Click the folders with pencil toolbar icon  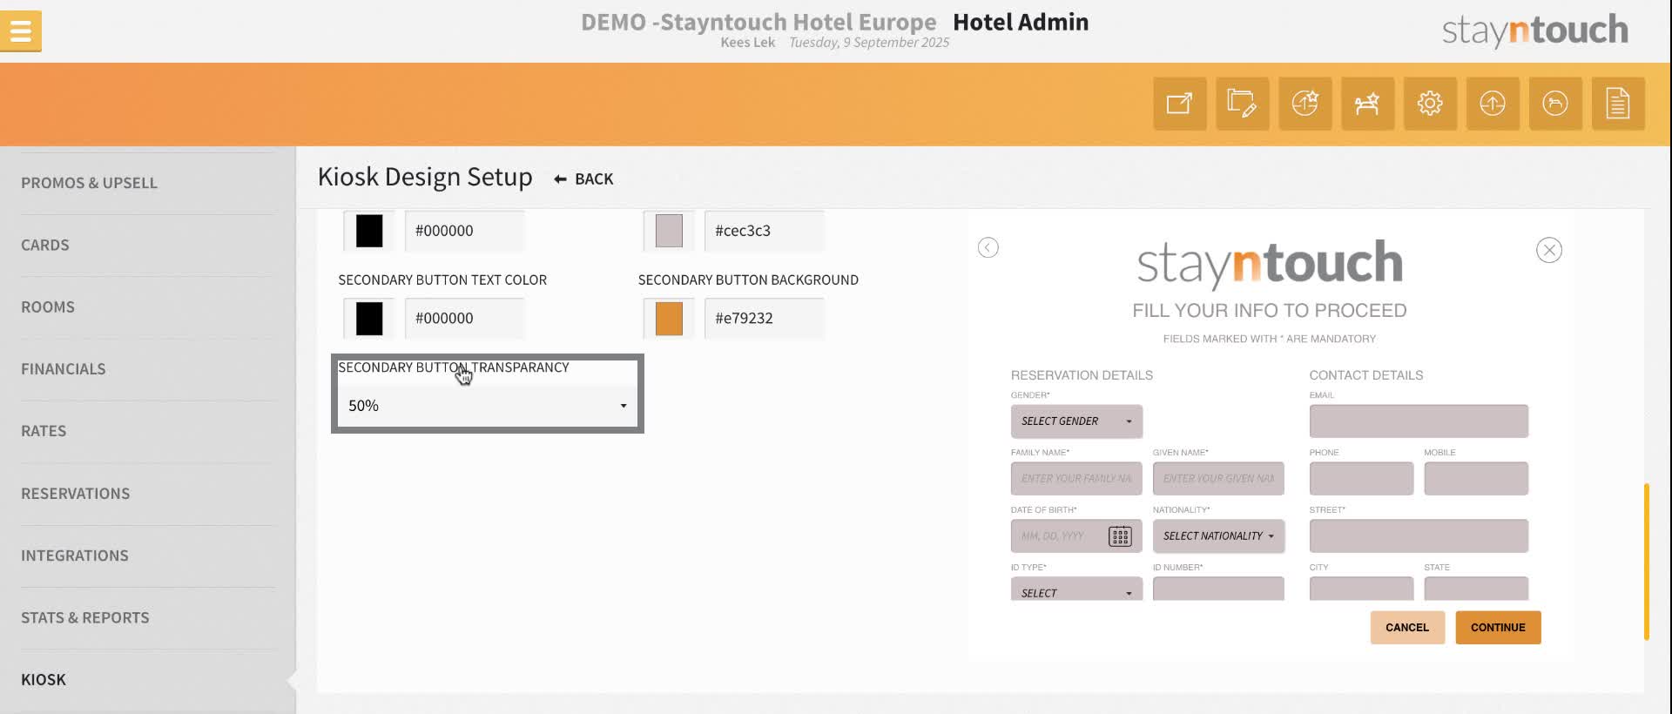click(1243, 104)
